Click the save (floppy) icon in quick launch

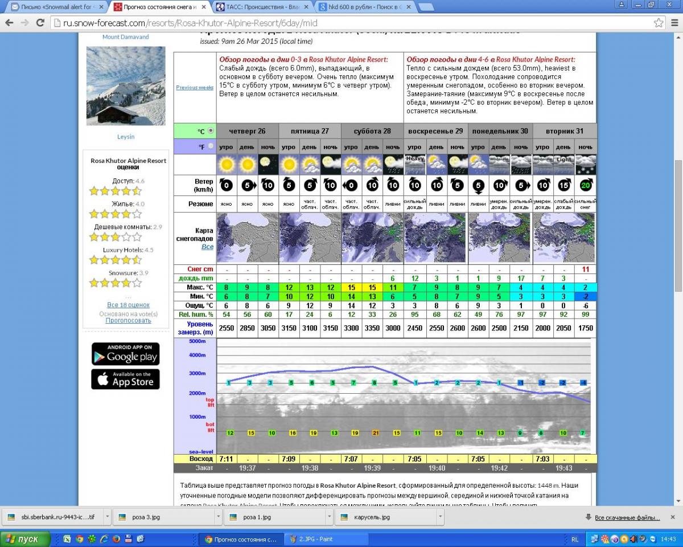click(x=129, y=538)
